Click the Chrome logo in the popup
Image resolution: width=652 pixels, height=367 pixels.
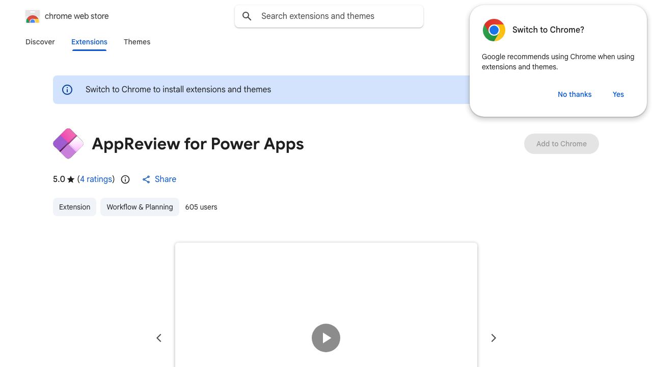click(494, 30)
